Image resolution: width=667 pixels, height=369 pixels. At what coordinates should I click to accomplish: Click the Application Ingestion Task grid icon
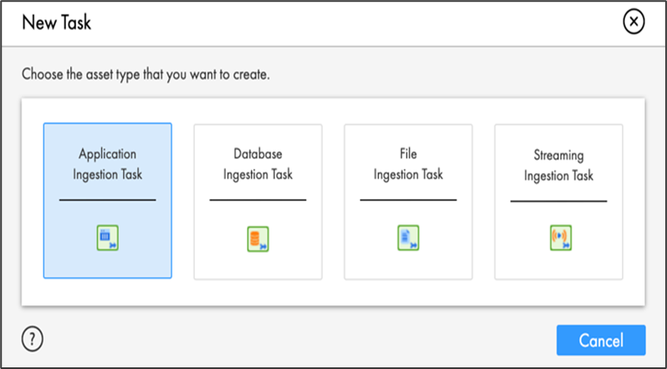coord(108,238)
